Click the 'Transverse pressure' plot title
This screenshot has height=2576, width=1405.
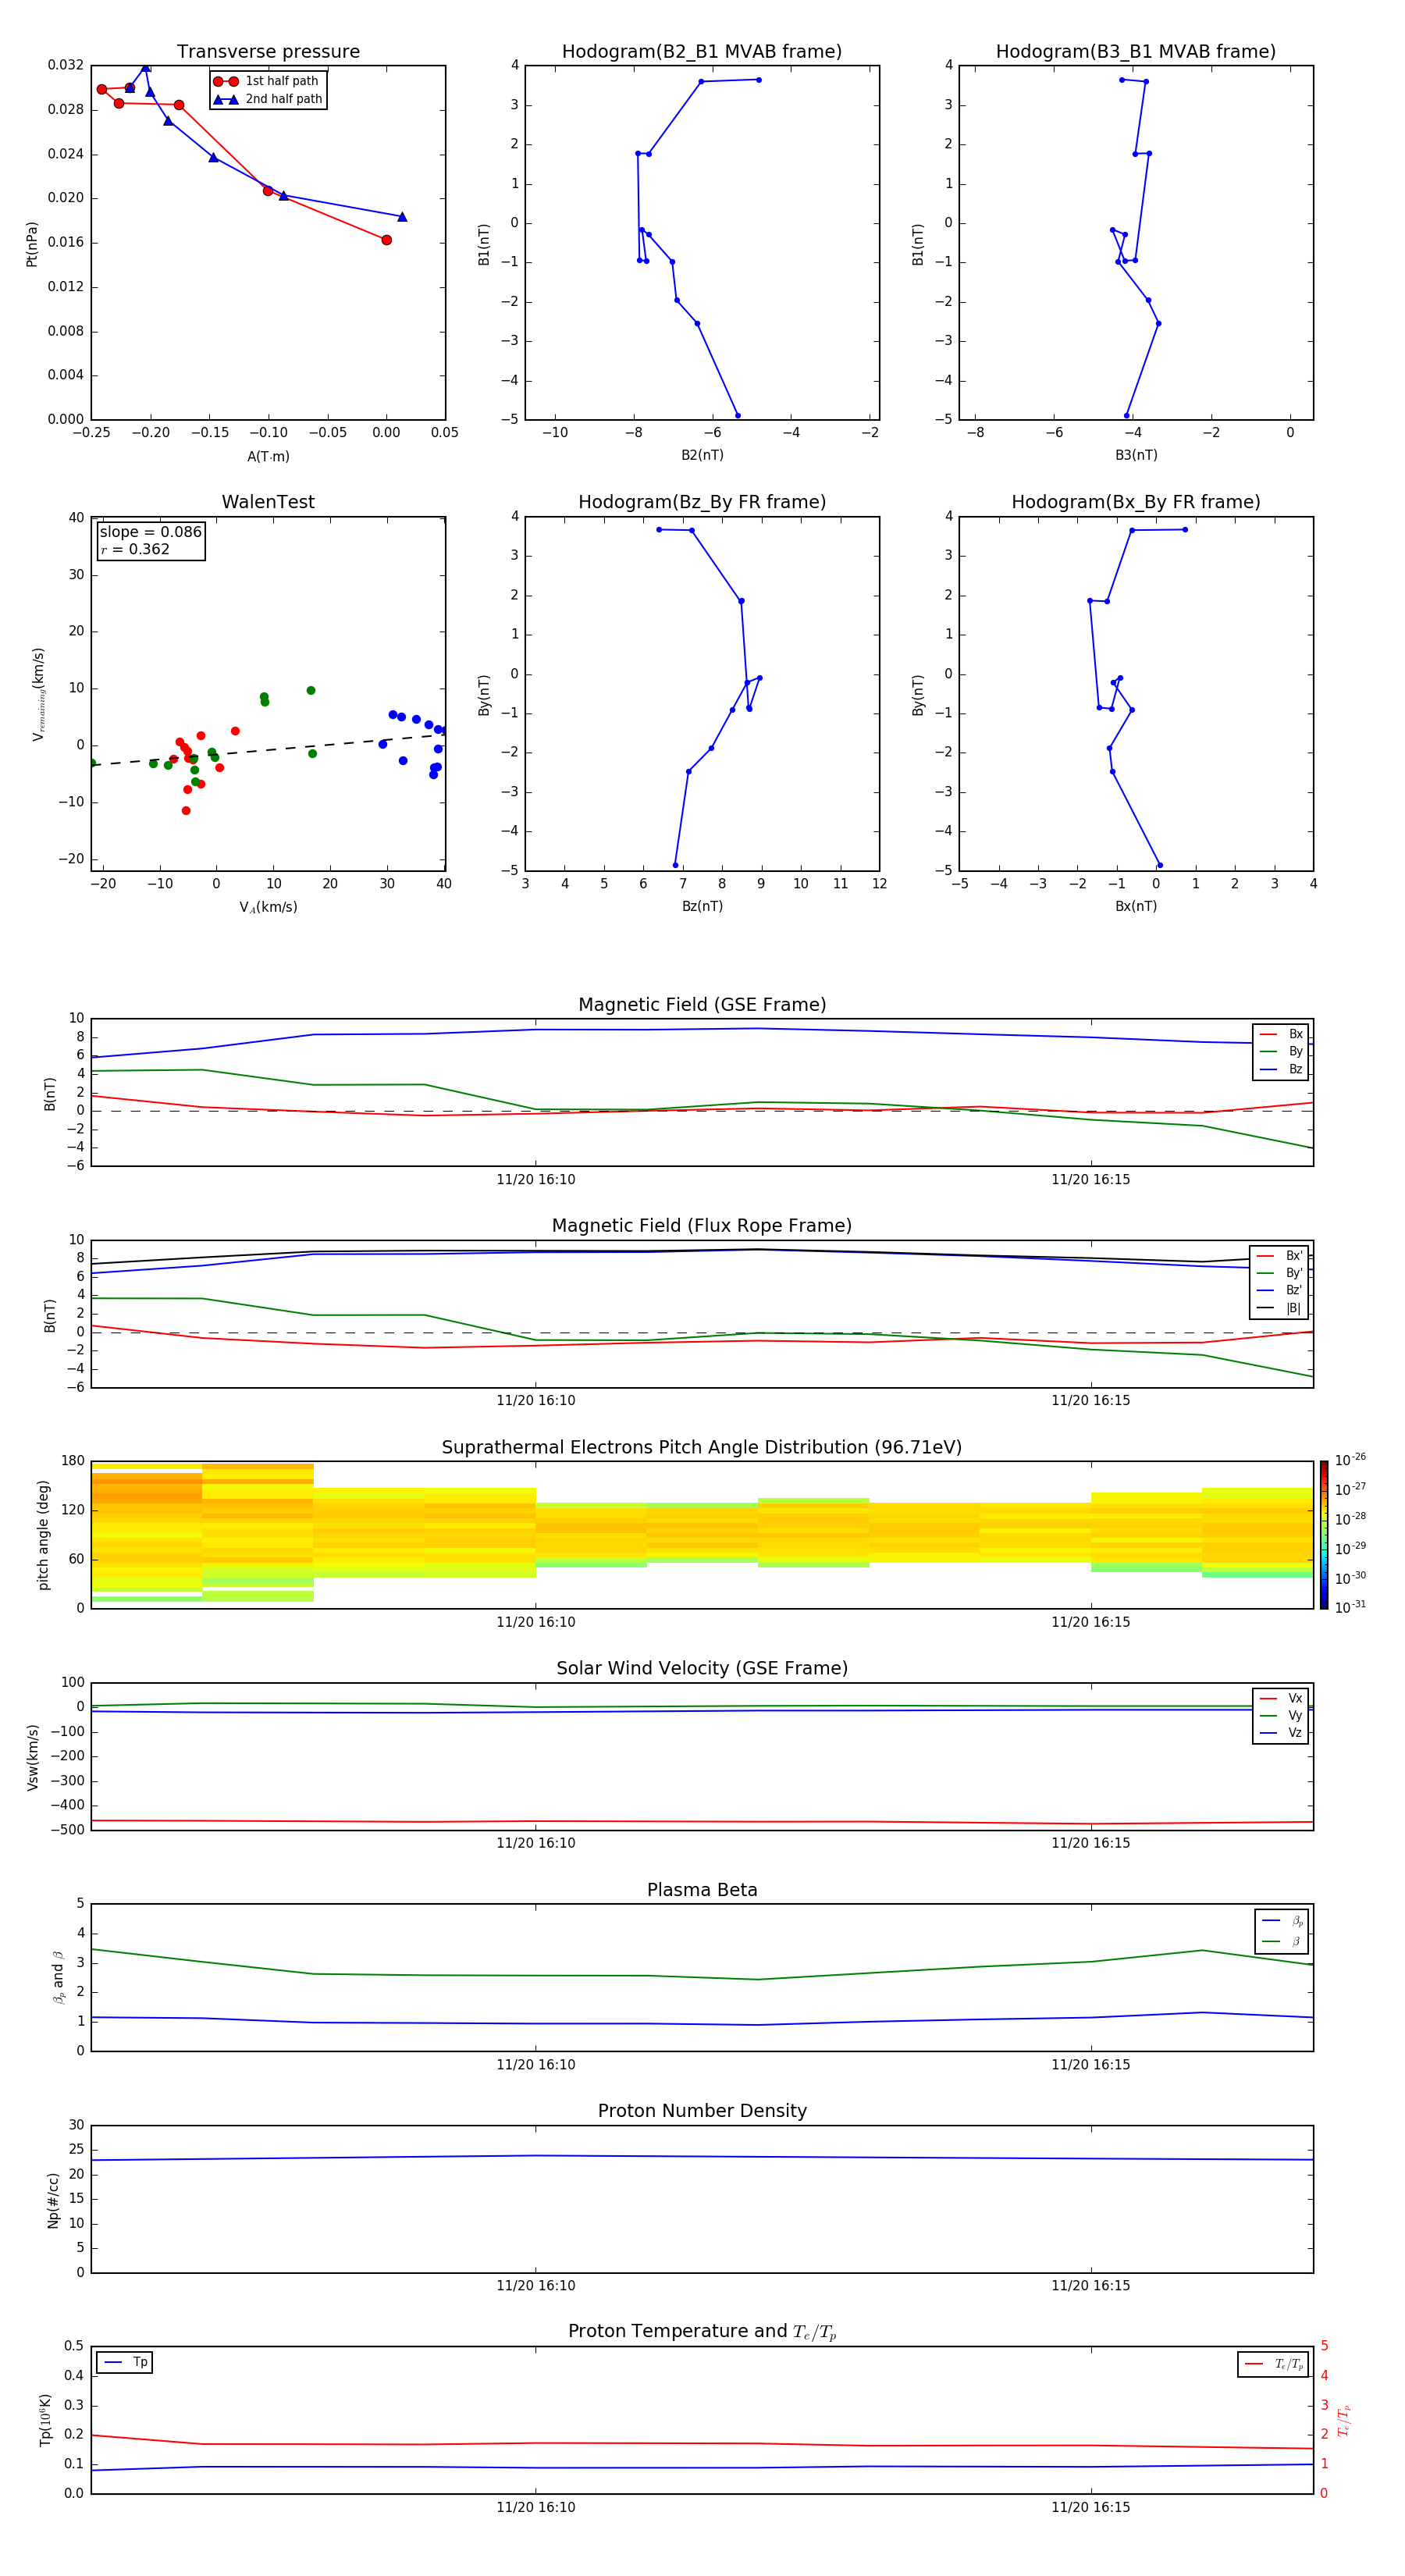pos(268,51)
